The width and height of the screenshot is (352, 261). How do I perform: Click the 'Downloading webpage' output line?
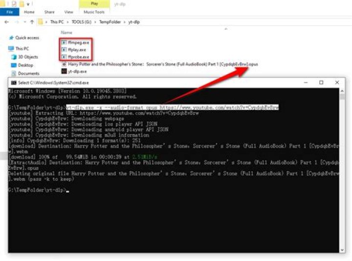tap(66, 119)
